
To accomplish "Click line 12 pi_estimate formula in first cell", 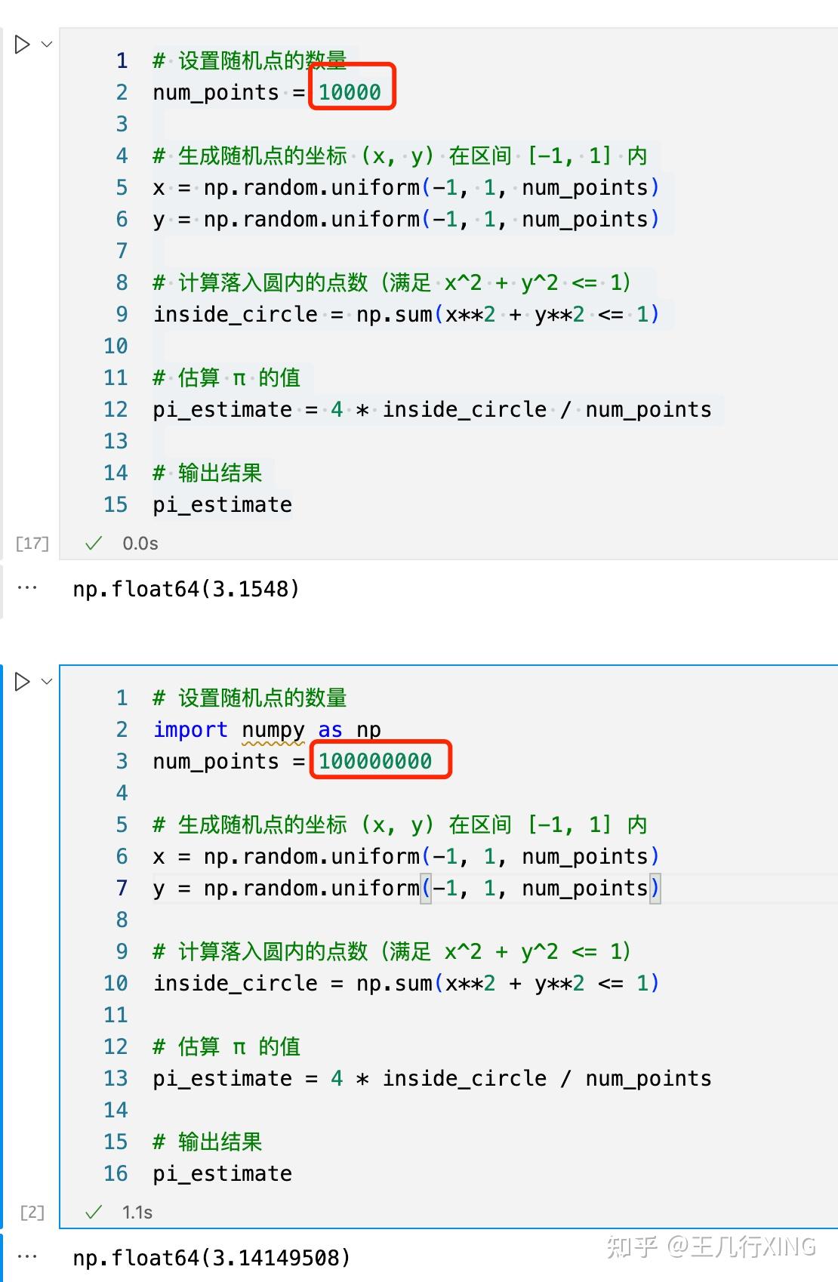I will point(432,409).
